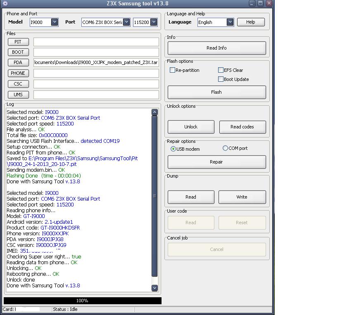
Task: Click the Flash button
Action: pos(216,92)
